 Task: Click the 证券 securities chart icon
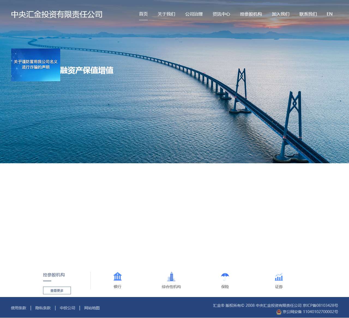coord(278,277)
